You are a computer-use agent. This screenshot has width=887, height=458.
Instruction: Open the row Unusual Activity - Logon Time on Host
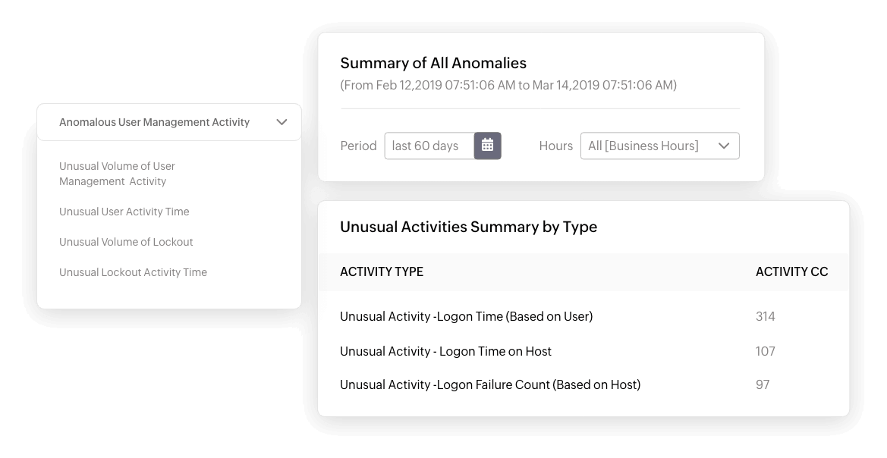coord(445,351)
